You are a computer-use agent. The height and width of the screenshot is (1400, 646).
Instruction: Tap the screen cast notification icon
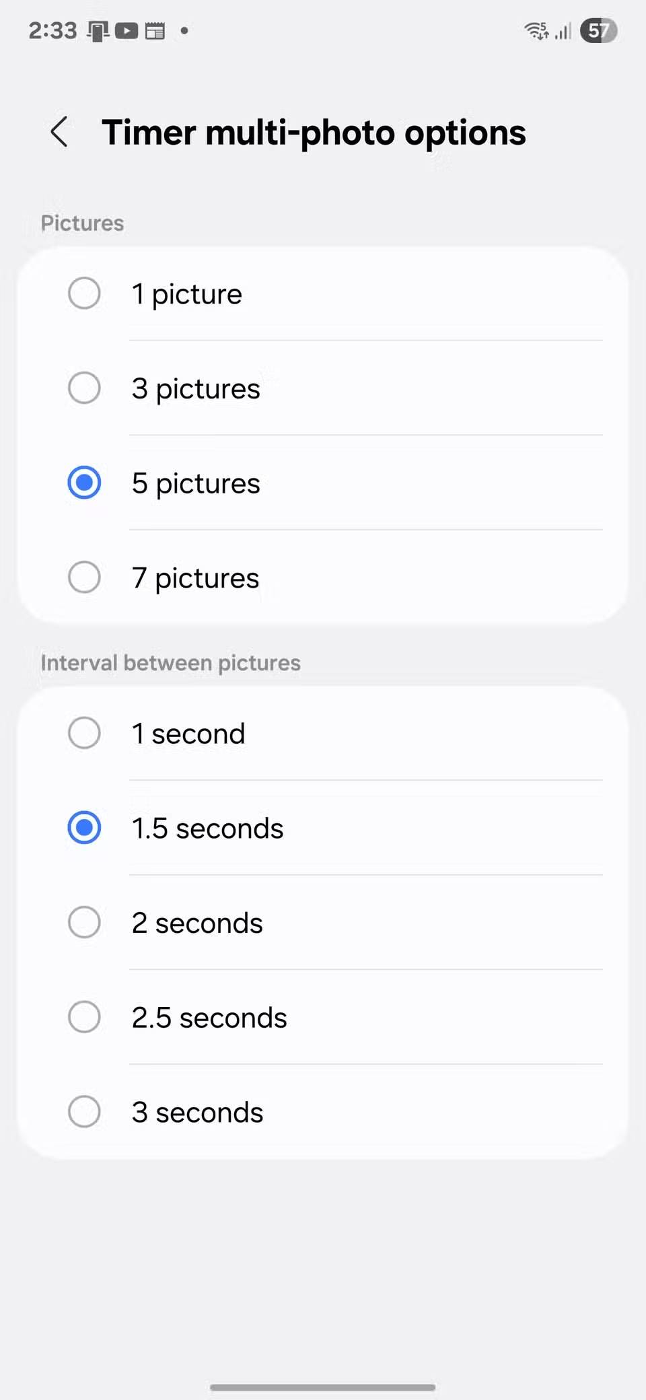click(98, 31)
